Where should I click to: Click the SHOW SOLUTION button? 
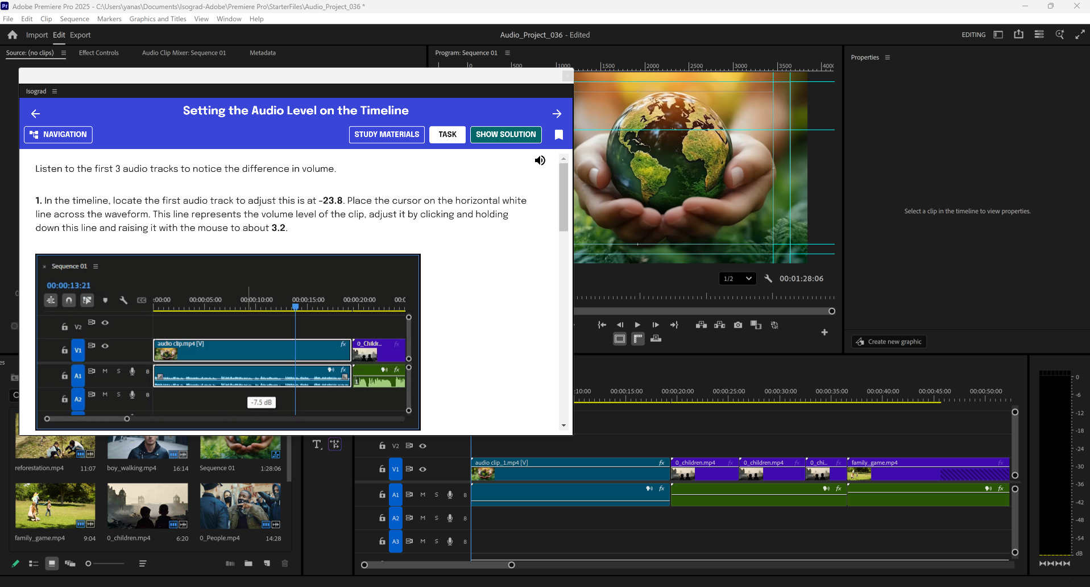pyautogui.click(x=506, y=135)
